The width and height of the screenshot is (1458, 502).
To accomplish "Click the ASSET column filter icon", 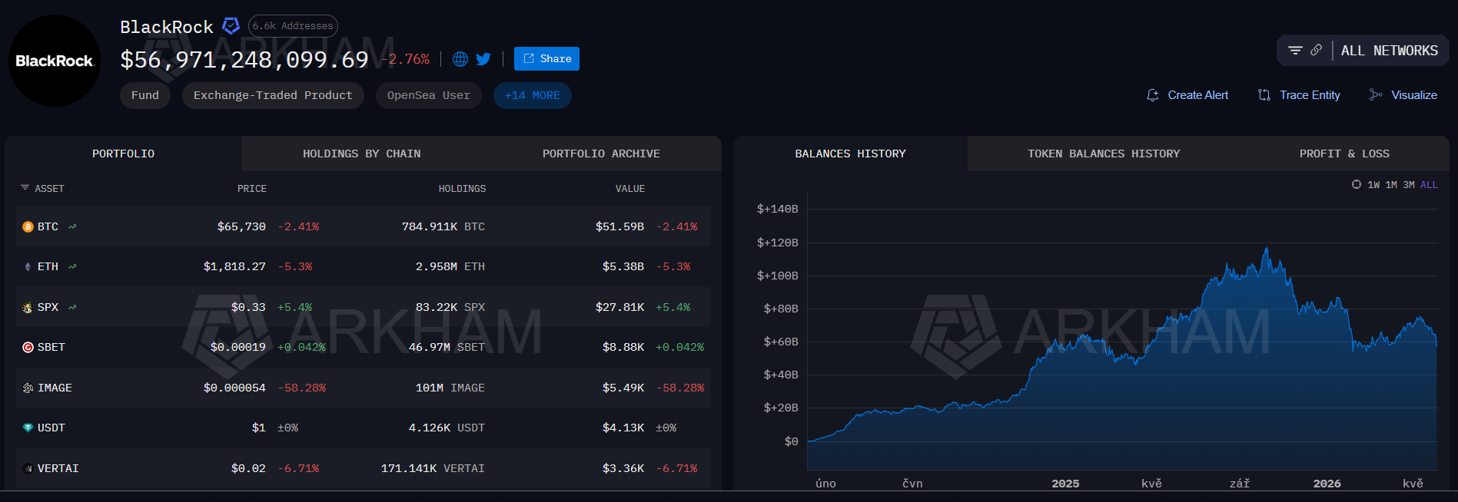I will point(25,188).
